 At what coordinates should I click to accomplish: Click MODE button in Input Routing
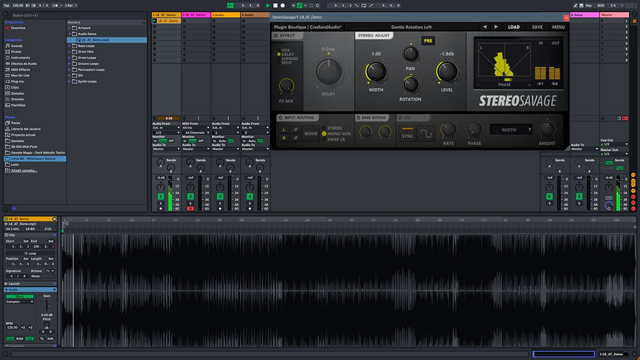click(310, 134)
